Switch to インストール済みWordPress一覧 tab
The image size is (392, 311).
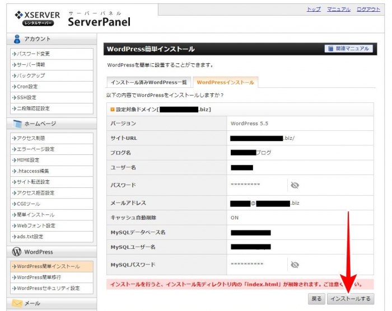149,82
